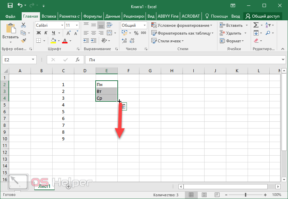Open the Calibri font name dropdown
288x199 pixels.
point(62,25)
